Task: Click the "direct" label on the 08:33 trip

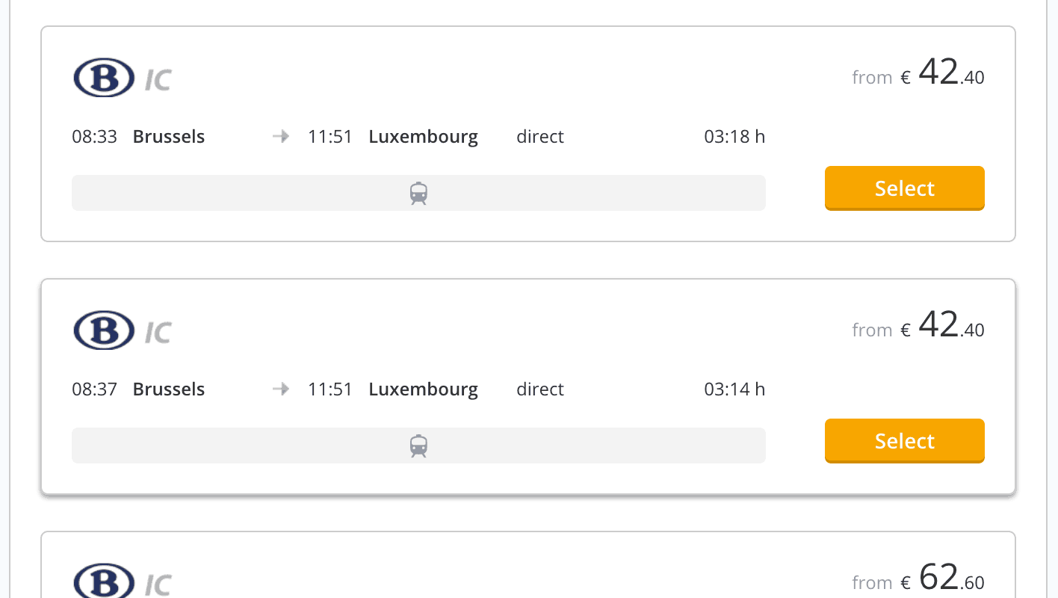Action: (x=539, y=137)
